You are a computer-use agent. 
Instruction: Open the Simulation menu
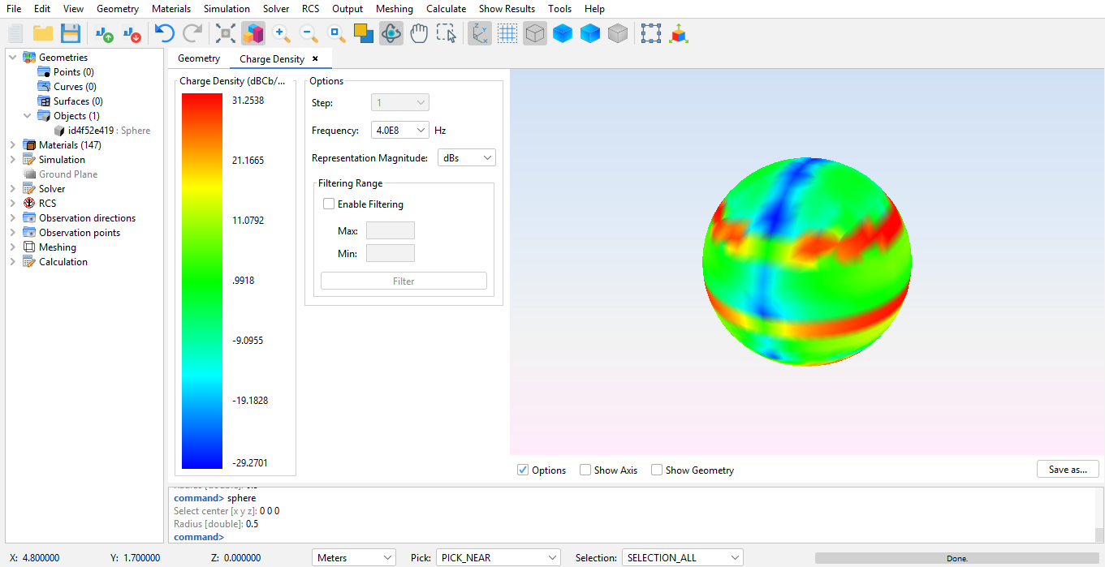pos(227,9)
